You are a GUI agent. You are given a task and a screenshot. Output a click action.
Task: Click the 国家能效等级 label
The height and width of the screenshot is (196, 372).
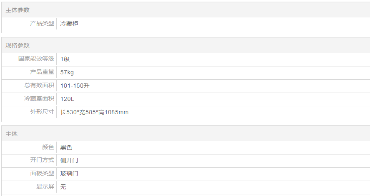(x=36, y=59)
